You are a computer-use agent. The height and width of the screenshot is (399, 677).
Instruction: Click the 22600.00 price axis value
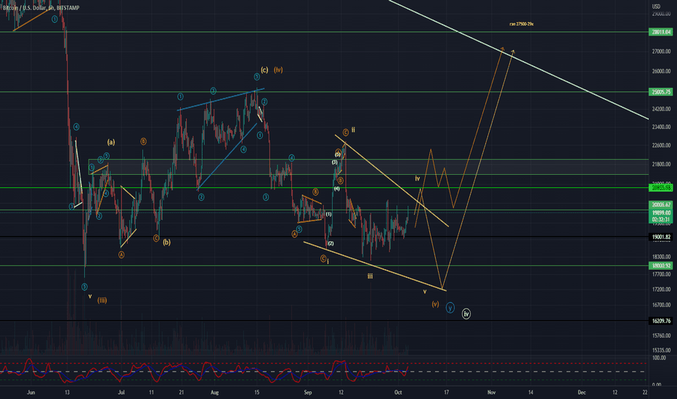coord(661,145)
